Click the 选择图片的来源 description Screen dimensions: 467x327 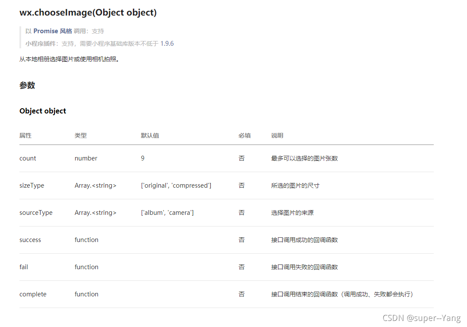click(x=292, y=213)
